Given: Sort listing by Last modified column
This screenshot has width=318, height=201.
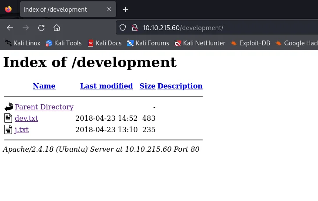Looking at the screenshot, I should (x=107, y=86).
